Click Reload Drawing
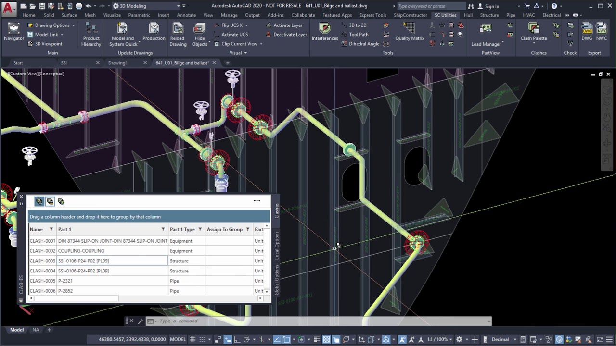This screenshot has width=616, height=346. (178, 35)
